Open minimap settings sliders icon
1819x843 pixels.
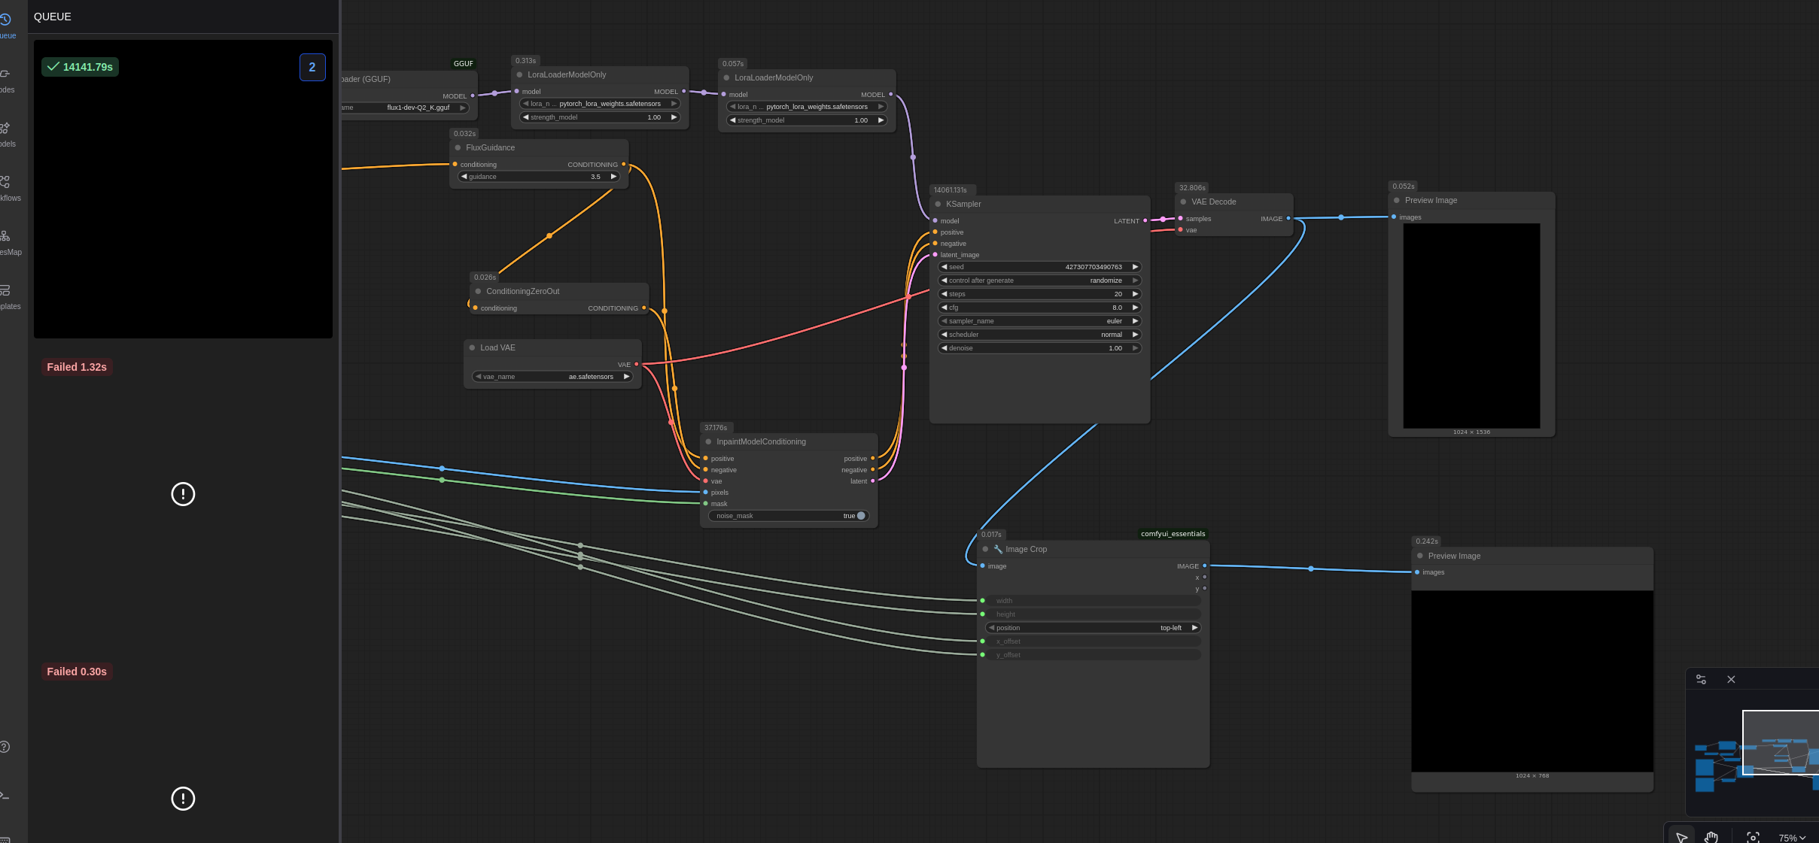point(1701,679)
